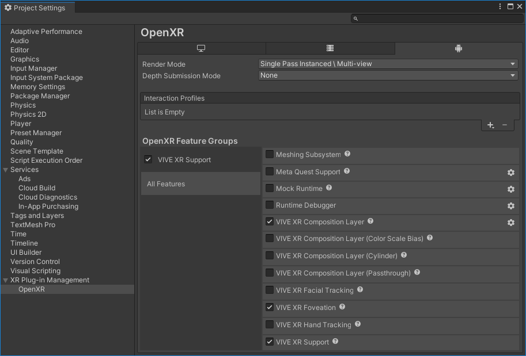Open settings gear for Meta Quest Support
This screenshot has height=356, width=526.
coord(510,172)
